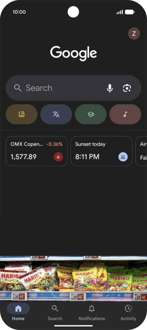Open the translate shortcut chip

tap(56, 114)
